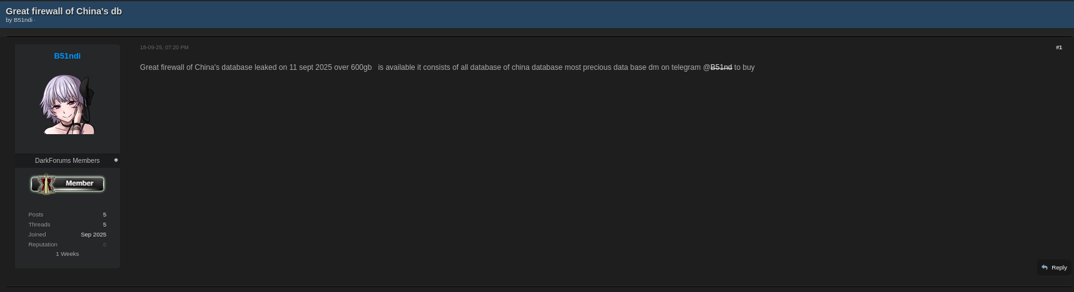Image resolution: width=1074 pixels, height=292 pixels.
Task: Open the thread title "Great firewall of China's db"
Action: click(x=64, y=11)
